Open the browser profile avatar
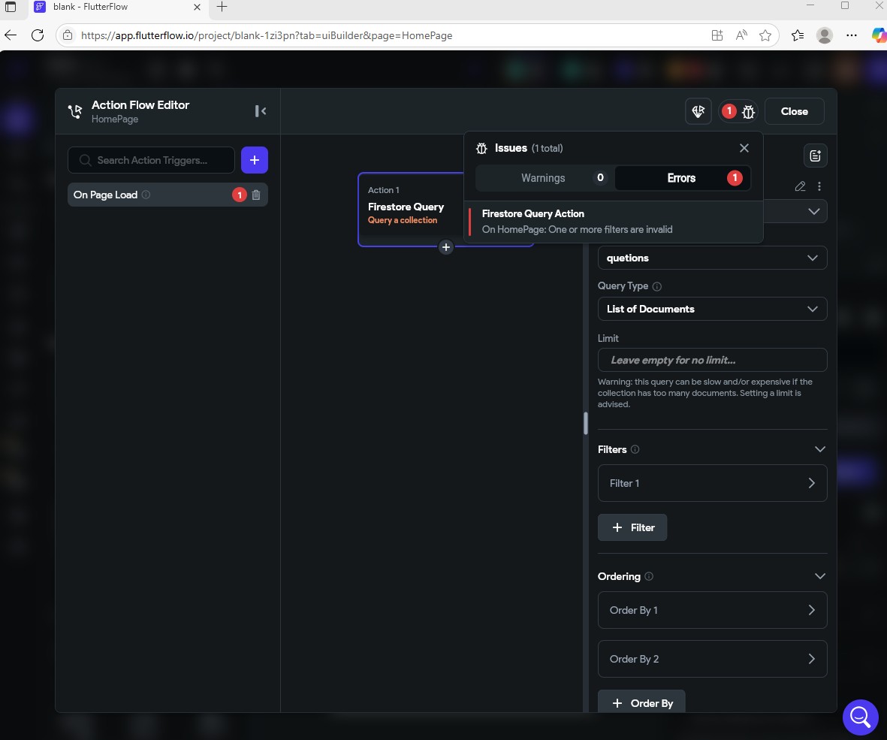 (824, 35)
